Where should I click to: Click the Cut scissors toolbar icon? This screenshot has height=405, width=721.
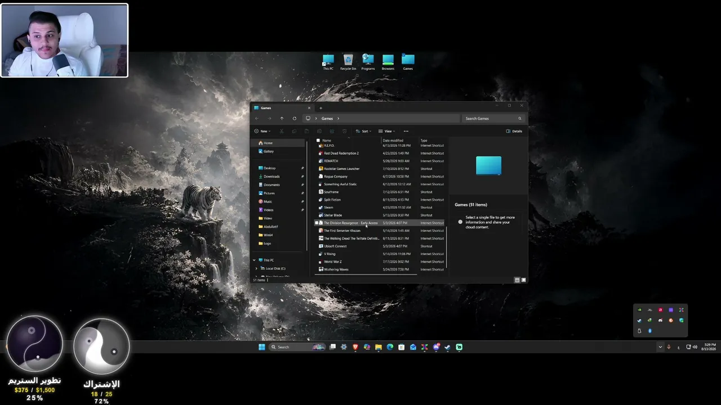tap(282, 131)
